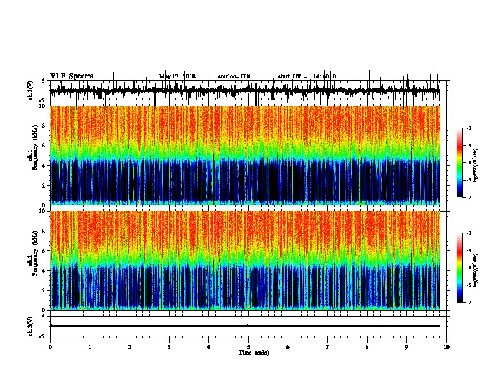Click the ch.2 color bar PSD unit label

click(475, 271)
